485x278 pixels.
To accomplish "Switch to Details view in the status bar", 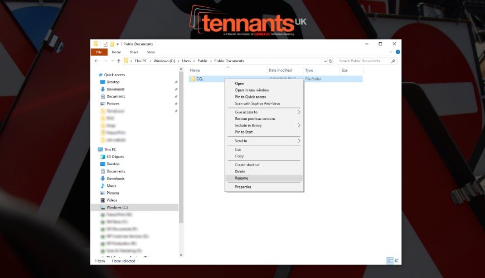I will click(x=390, y=261).
